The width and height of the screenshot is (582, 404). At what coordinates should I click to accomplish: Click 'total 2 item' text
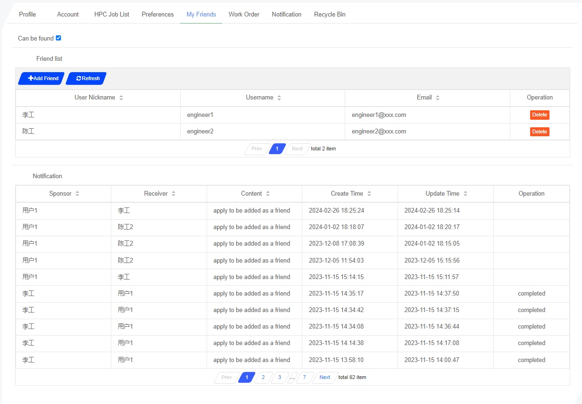pos(324,149)
